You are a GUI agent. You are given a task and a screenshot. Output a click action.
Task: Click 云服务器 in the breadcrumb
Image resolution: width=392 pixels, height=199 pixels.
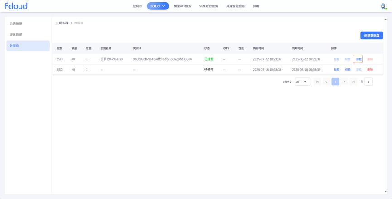tap(62, 23)
